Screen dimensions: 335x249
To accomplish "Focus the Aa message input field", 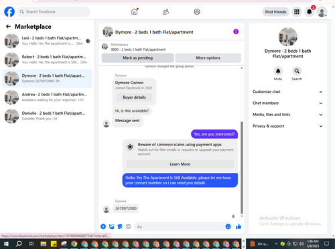I will tap(180, 226).
